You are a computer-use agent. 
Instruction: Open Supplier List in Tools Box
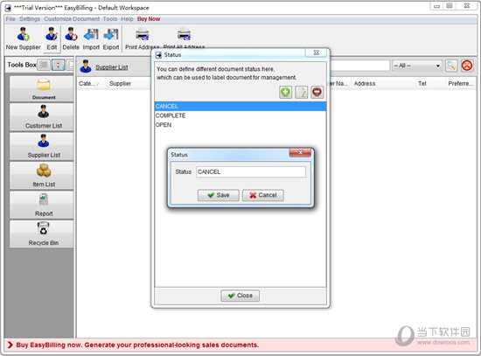point(41,146)
